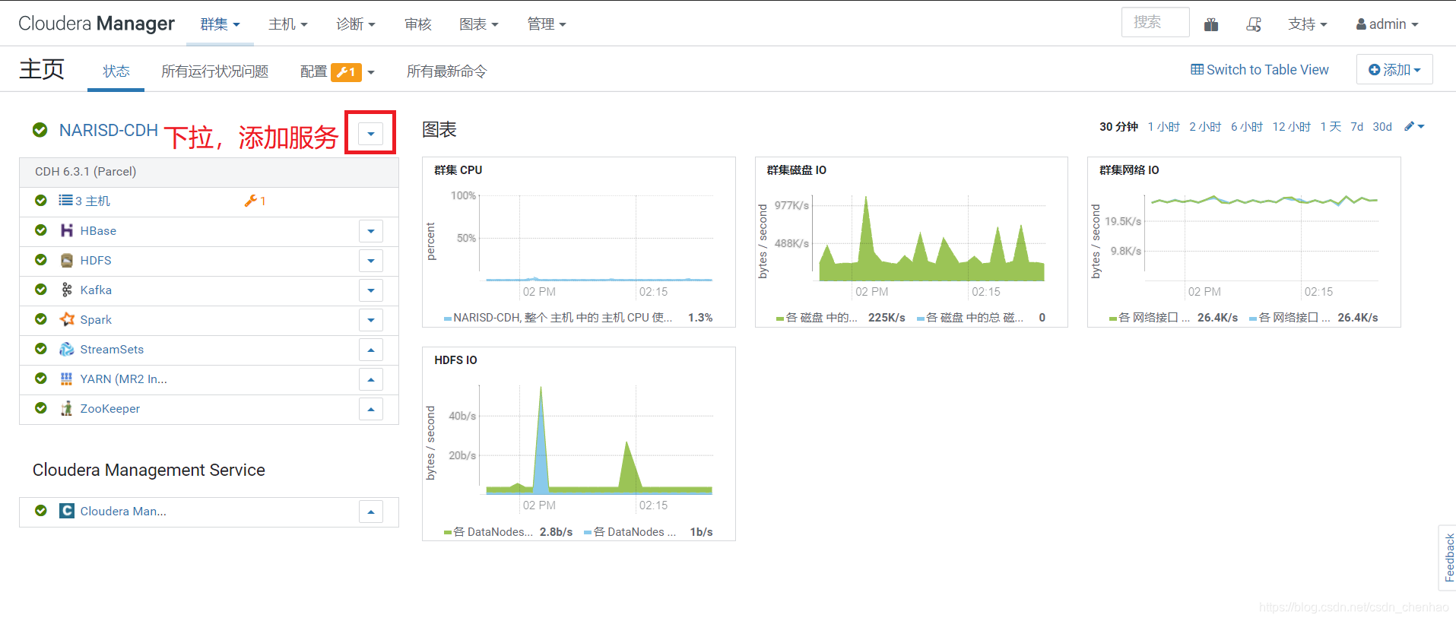Open the StreamSets actions dropdown
This screenshot has width=1456, height=621.
click(371, 350)
